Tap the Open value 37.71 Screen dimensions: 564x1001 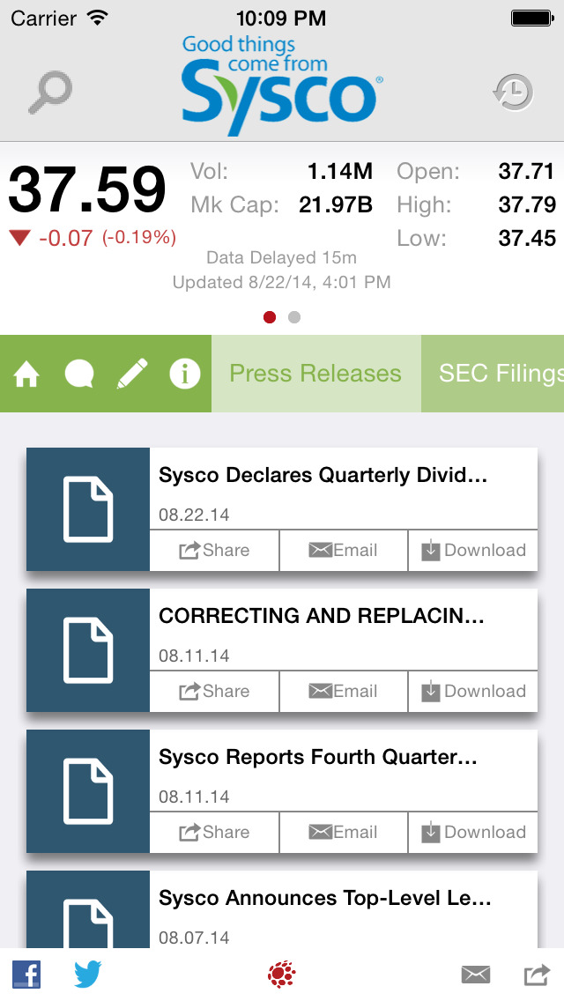[x=526, y=171]
